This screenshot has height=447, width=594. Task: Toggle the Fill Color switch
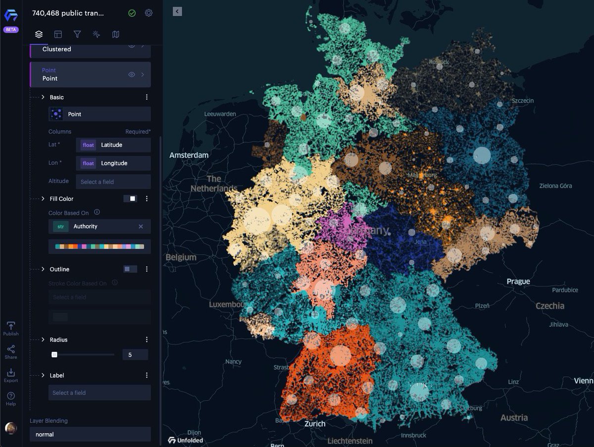(x=130, y=199)
